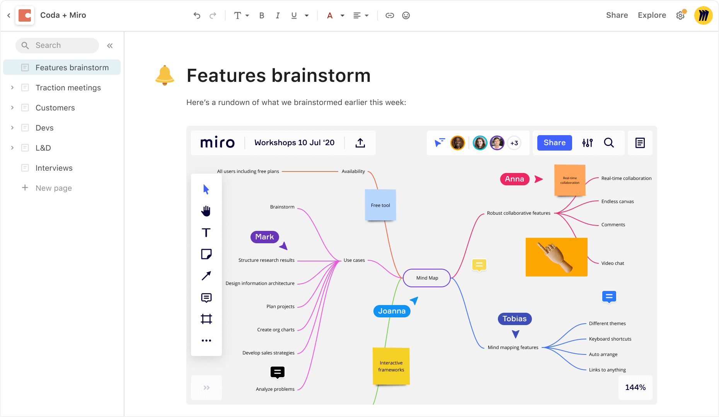Open the Customers page
This screenshot has height=417, width=719.
(55, 108)
